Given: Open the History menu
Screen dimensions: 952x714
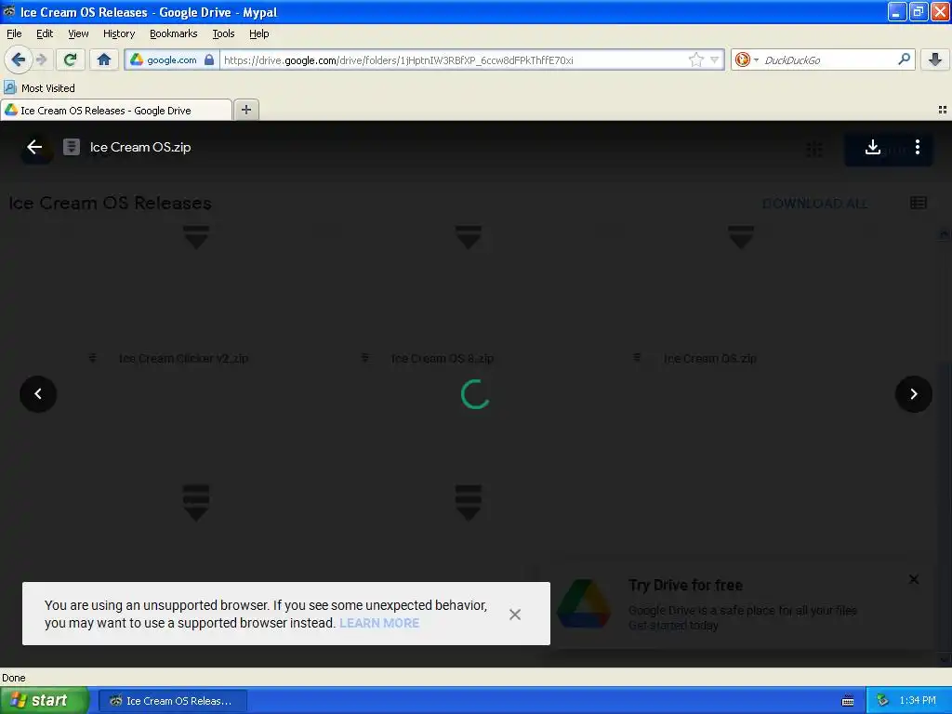Looking at the screenshot, I should click(119, 33).
